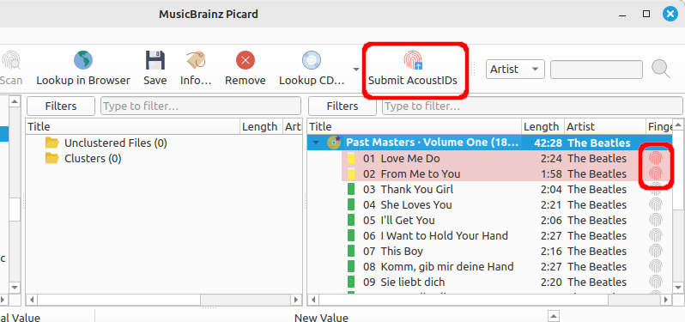
Task: Click the grey fingerprint icon for She Loves You
Action: (655, 204)
